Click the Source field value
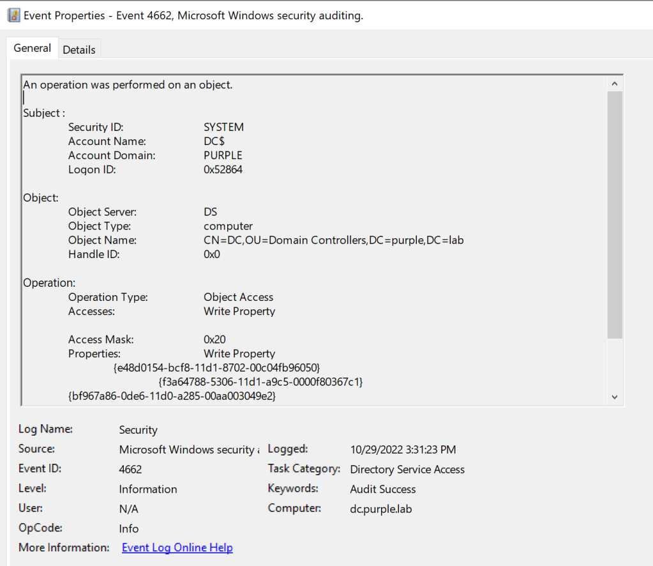 pyautogui.click(x=188, y=450)
